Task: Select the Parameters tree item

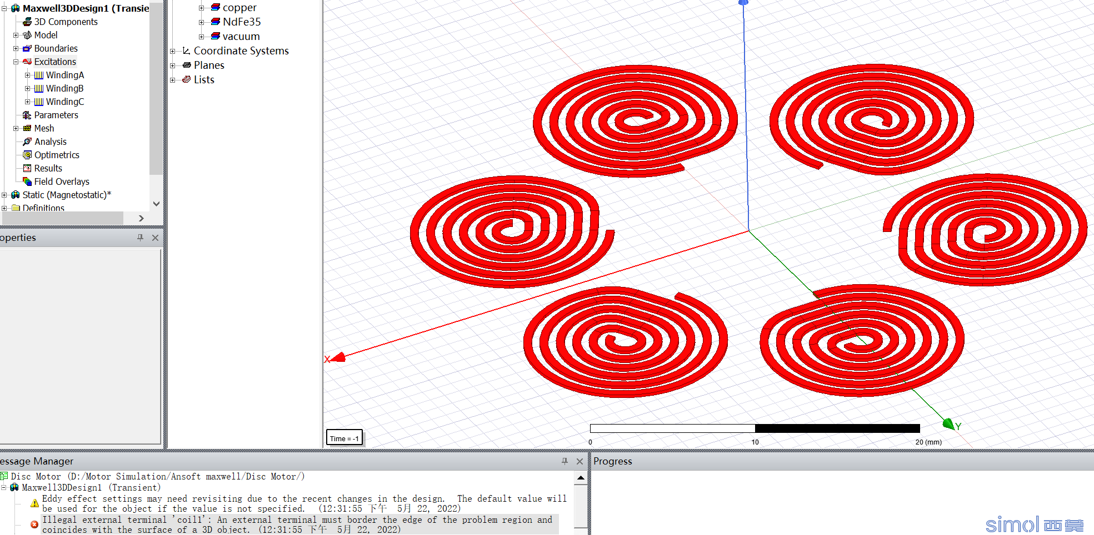Action: tap(56, 115)
